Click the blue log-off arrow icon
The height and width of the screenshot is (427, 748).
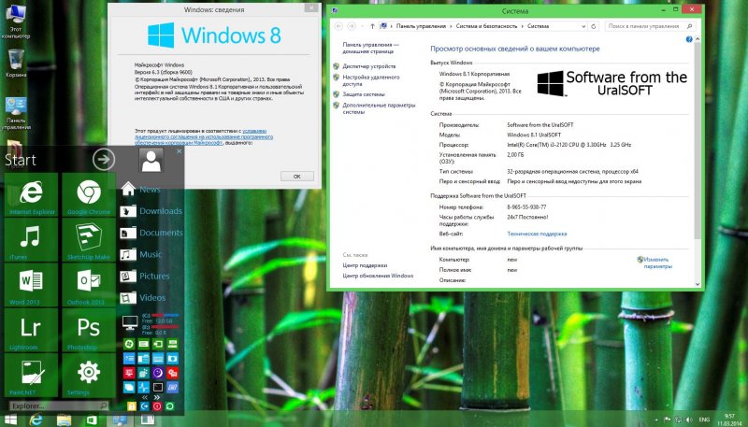click(x=145, y=406)
